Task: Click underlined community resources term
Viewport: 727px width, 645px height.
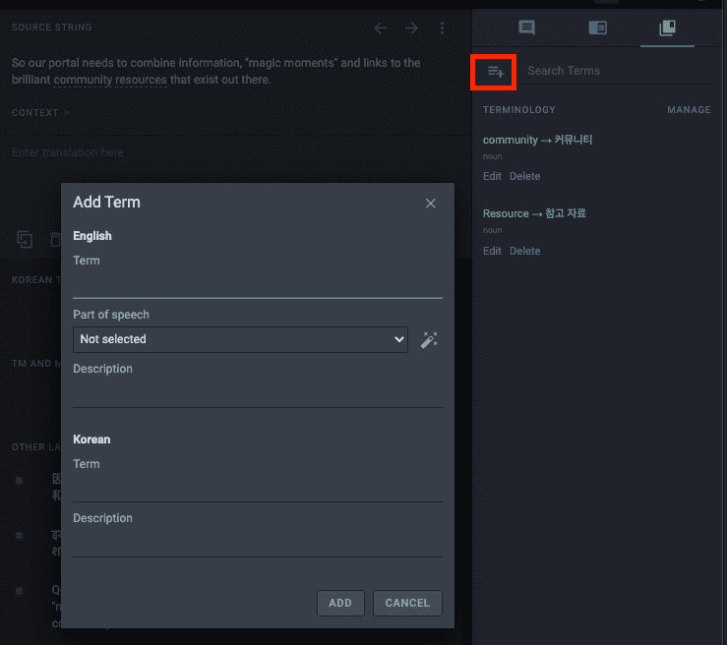Action: [x=110, y=80]
